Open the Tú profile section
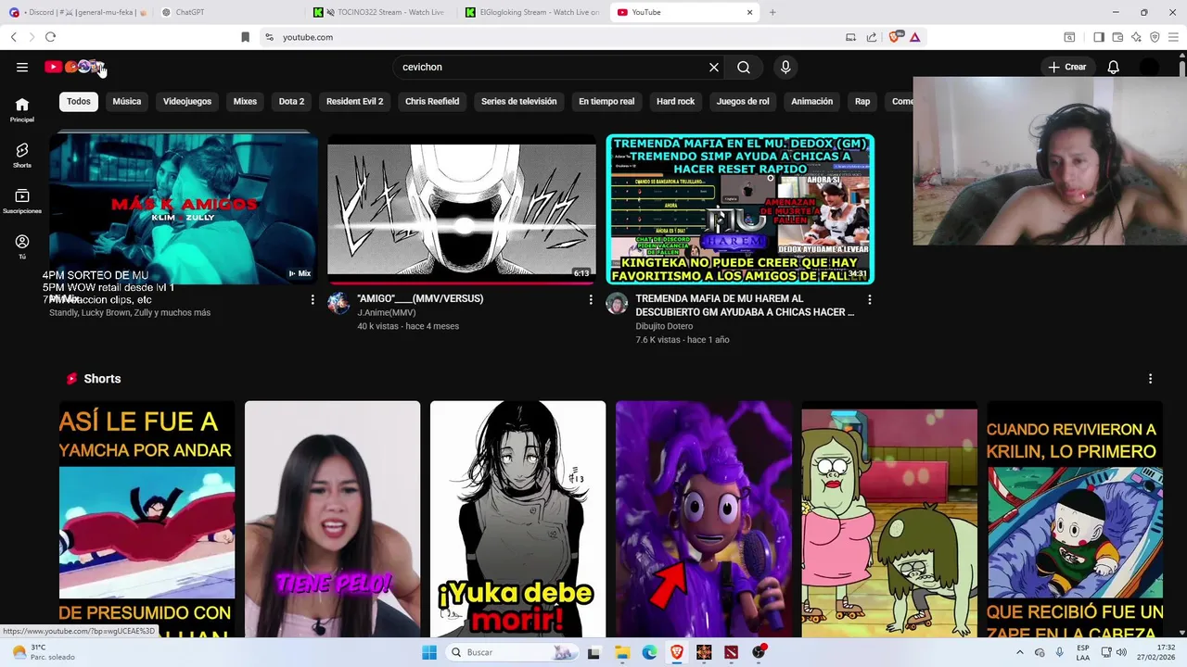 [22, 246]
